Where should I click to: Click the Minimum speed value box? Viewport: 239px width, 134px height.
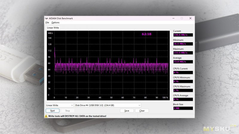click(183, 44)
